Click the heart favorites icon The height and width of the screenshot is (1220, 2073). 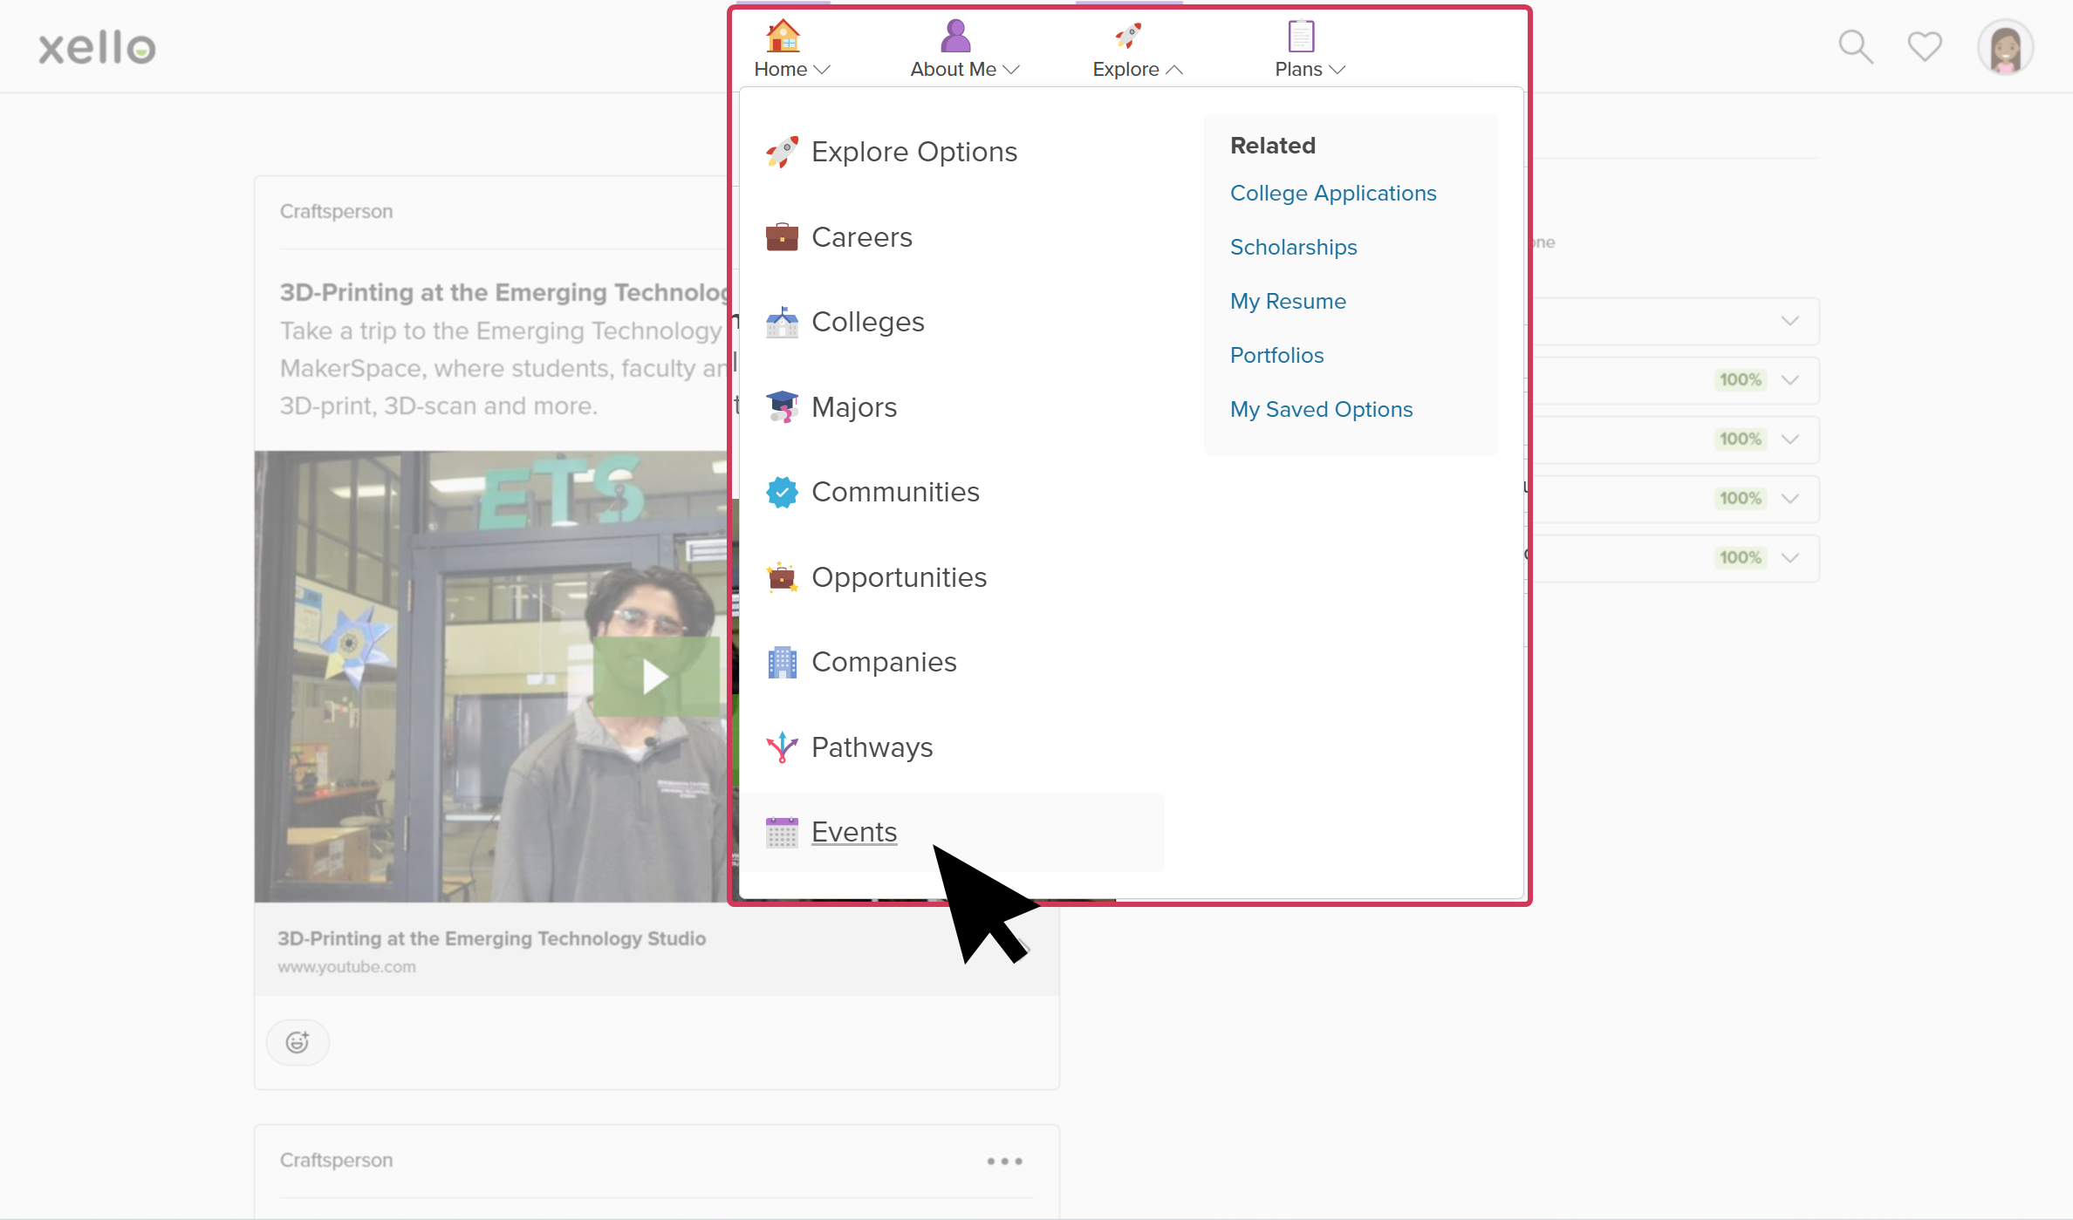coord(1923,46)
